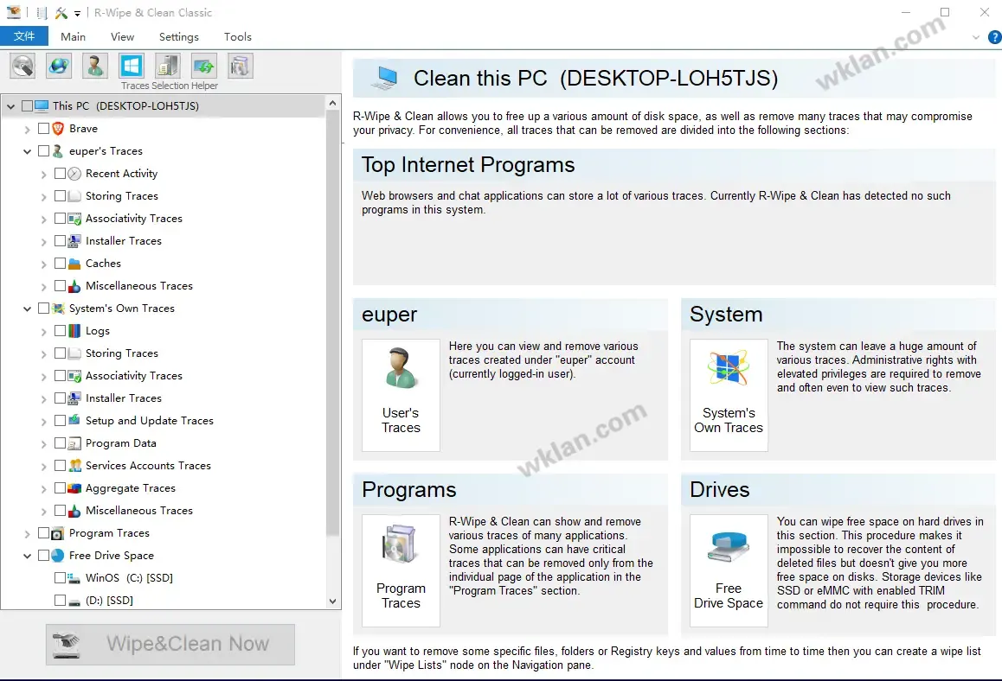Viewport: 1002px width, 681px height.
Task: Click the Internet globe helper icon
Action: tap(59, 66)
